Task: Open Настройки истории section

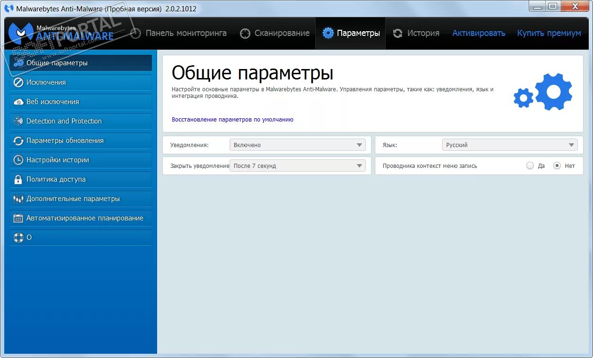Action: coord(81,160)
